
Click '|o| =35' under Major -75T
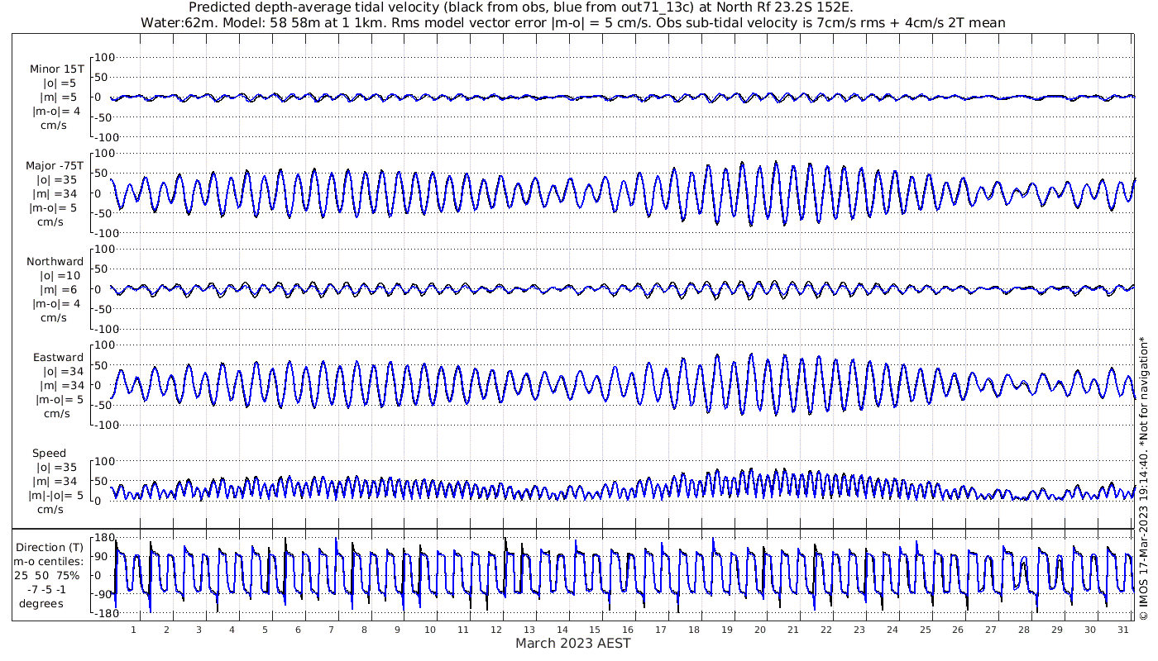pos(56,180)
